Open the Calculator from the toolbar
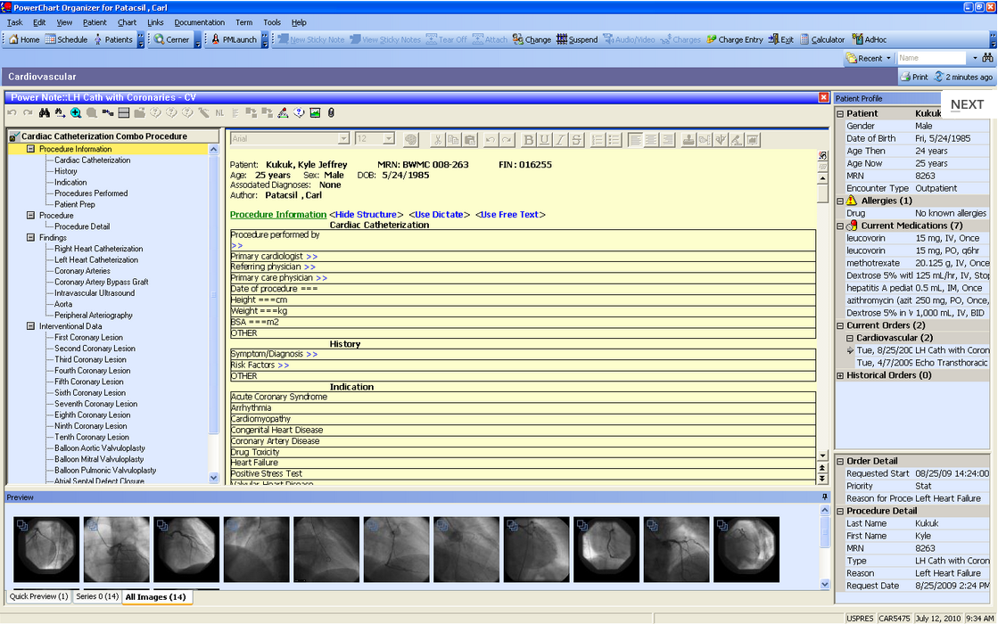Viewport: 998px width, 624px height. coord(821,39)
